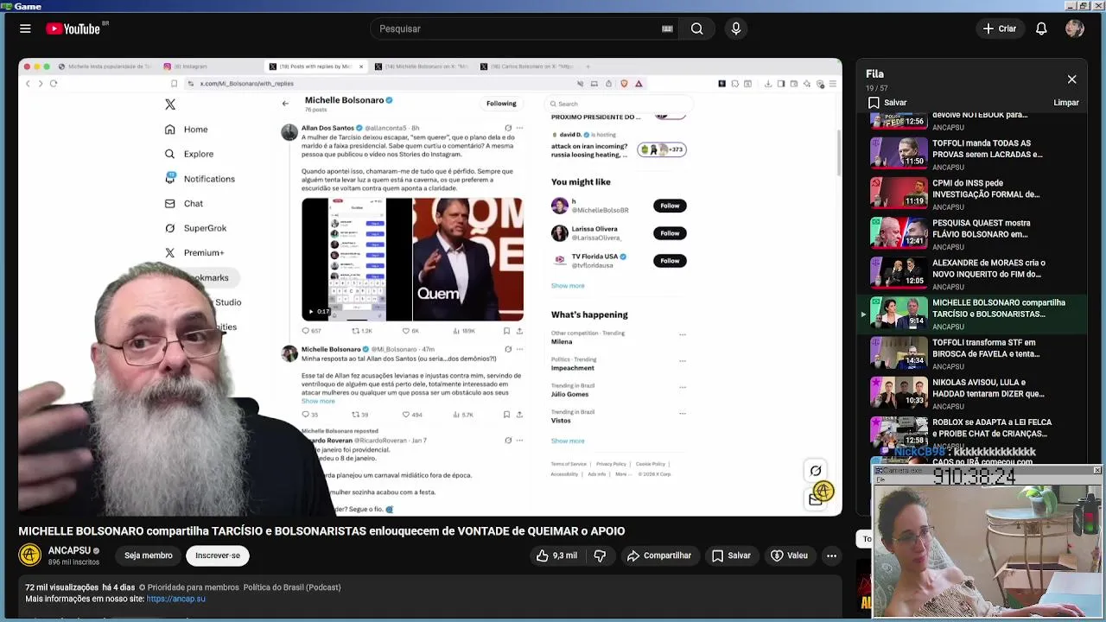The image size is (1106, 622).
Task: Open the https://ancap.su link in description
Action: tap(176, 599)
